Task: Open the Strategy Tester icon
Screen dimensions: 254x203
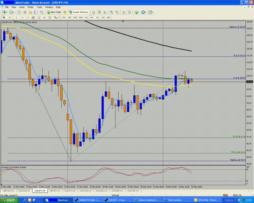Action: pyautogui.click(x=41, y=12)
